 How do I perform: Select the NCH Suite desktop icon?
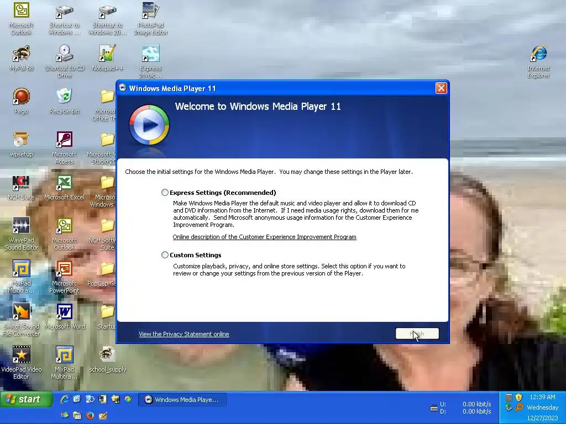(x=21, y=187)
